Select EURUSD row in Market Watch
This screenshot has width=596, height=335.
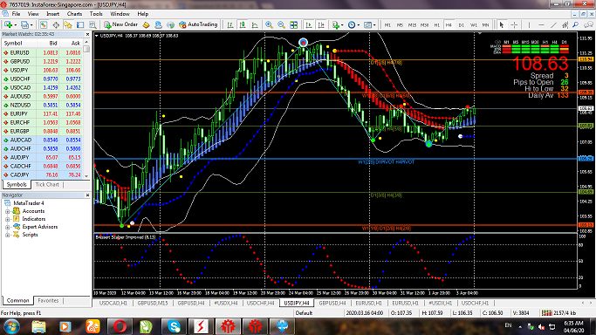click(42, 53)
